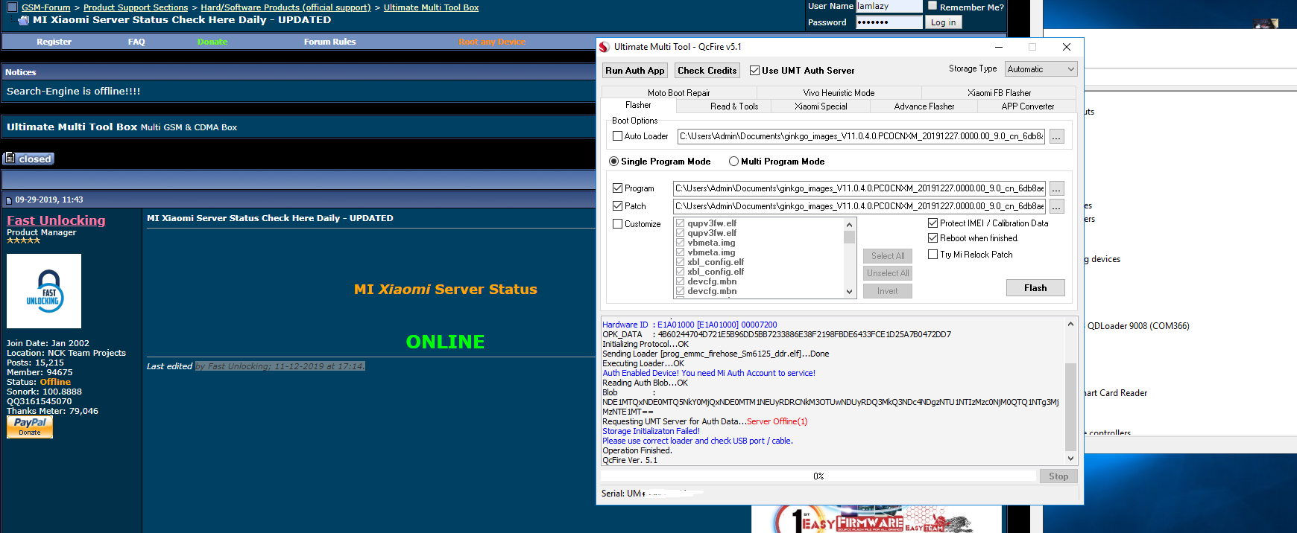Screen dimensions: 1297x533
Task: Toggle Reboot when finished checkbox
Action: tap(932, 238)
